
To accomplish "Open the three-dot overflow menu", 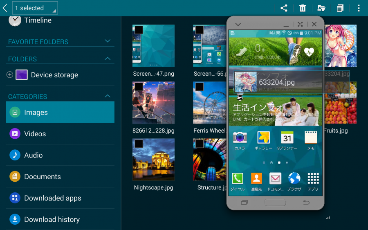I will [x=359, y=8].
